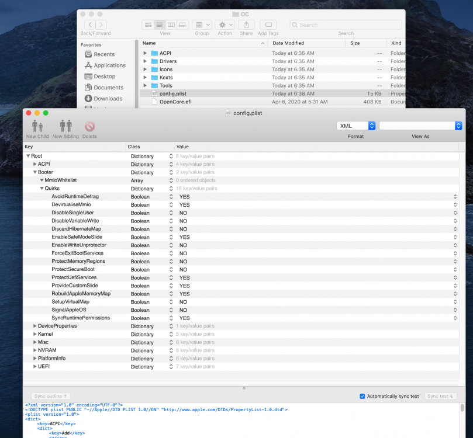Sort Finder list by Date Modified
This screenshot has width=473, height=438.
[x=306, y=43]
